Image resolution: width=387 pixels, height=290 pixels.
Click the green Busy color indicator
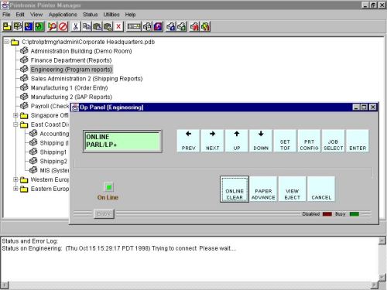pos(354,214)
